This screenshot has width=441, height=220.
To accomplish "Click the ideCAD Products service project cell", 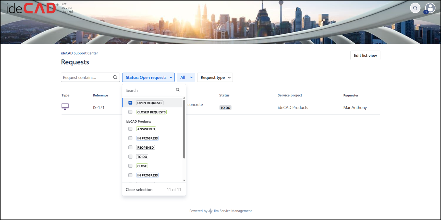I will pos(293,107).
